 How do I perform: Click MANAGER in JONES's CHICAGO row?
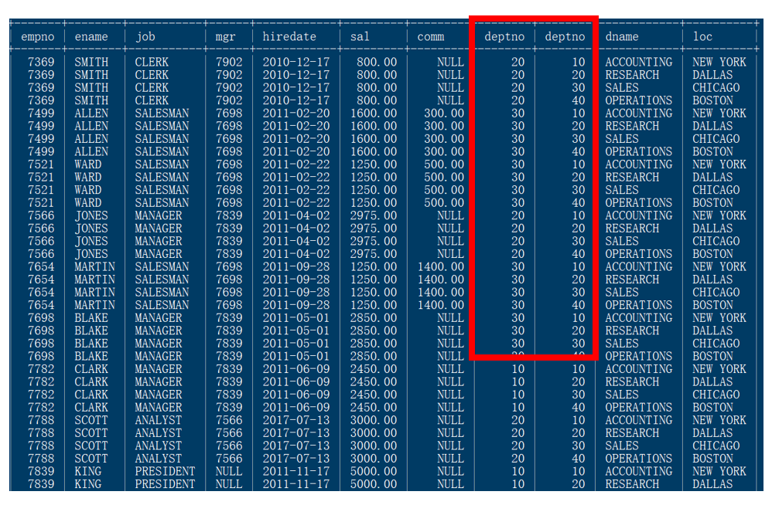point(159,241)
